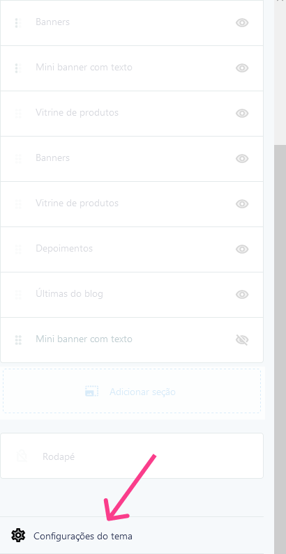
Task: Hide the first Banners section via eye icon
Action: 242,23
